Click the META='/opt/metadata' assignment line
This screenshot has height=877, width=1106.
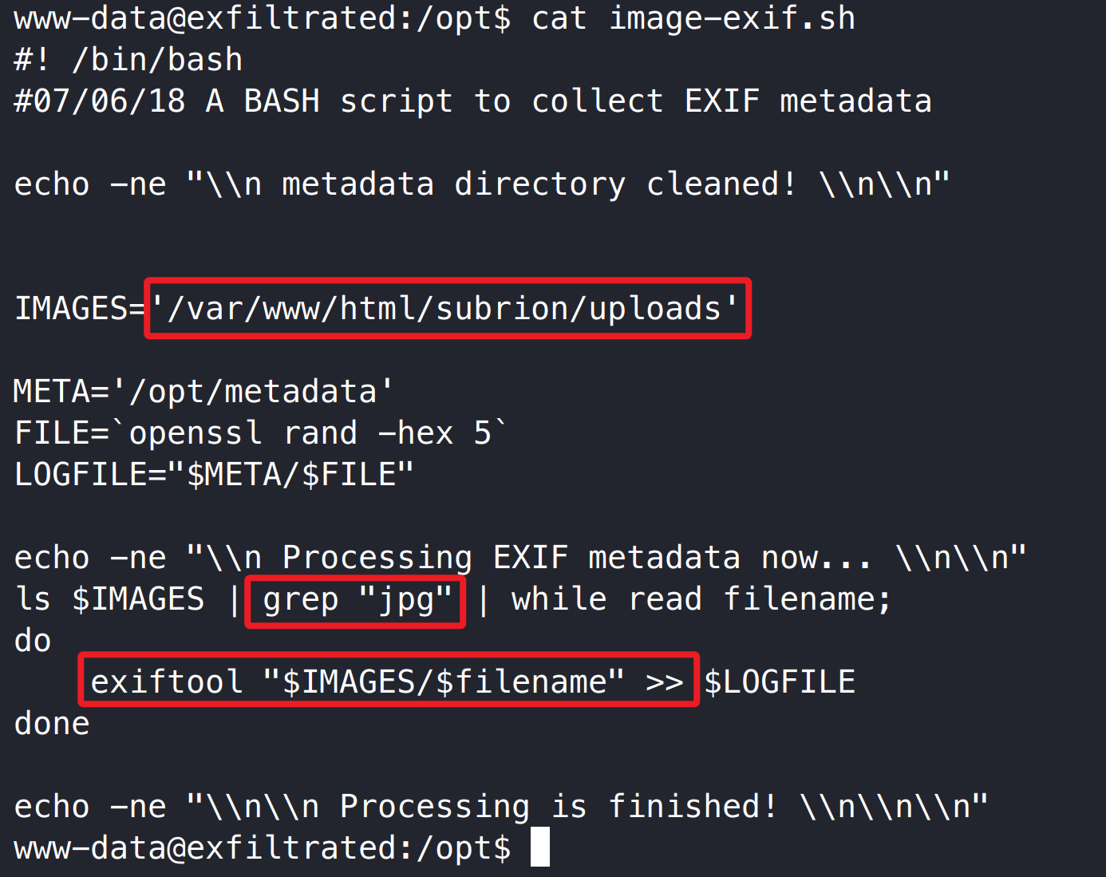[x=203, y=392]
